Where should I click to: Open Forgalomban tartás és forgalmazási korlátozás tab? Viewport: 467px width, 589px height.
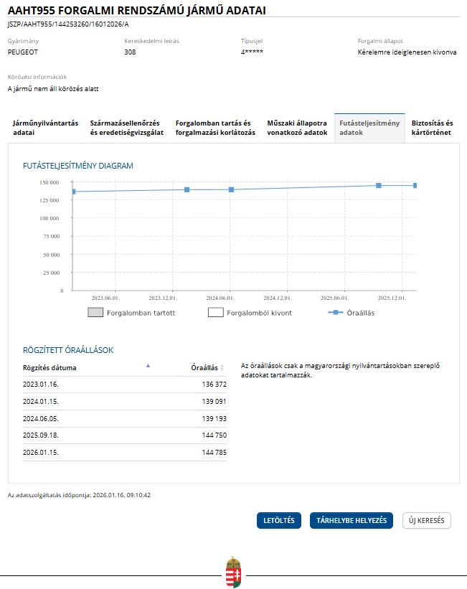[215, 128]
